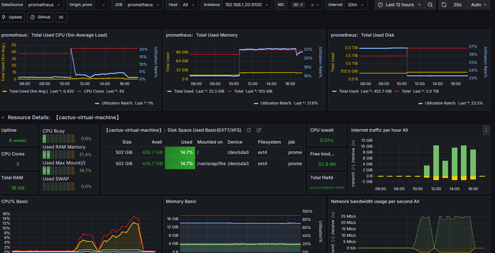This screenshot has height=253, width=495.
Task: Open the dashboard links hamburger menu
Action: click(x=61, y=17)
